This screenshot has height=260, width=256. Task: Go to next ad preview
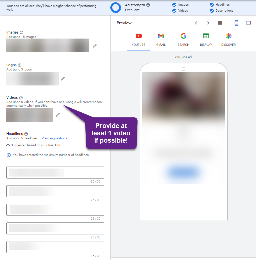pyautogui.click(x=208, y=23)
